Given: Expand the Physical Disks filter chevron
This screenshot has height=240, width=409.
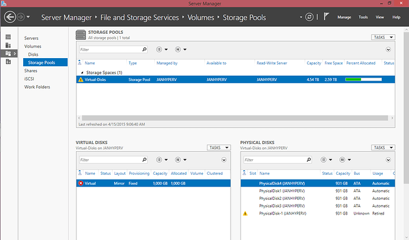Looking at the screenshot, I should [388, 160].
